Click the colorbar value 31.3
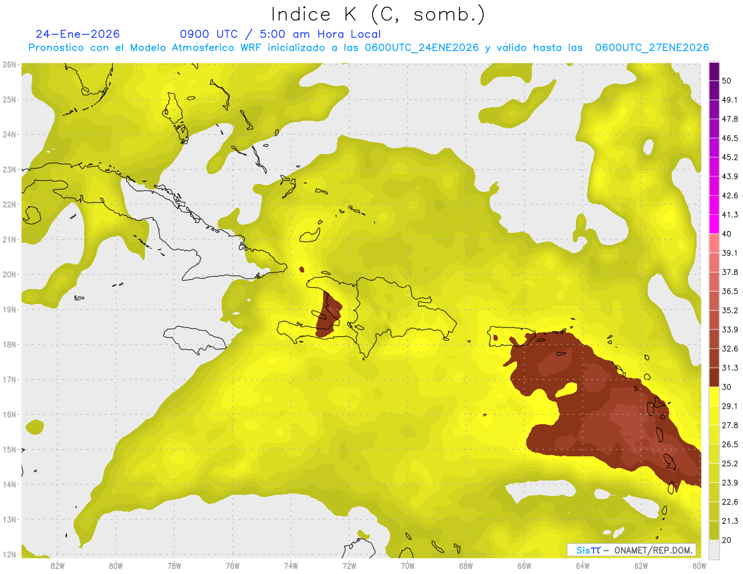 [x=730, y=368]
